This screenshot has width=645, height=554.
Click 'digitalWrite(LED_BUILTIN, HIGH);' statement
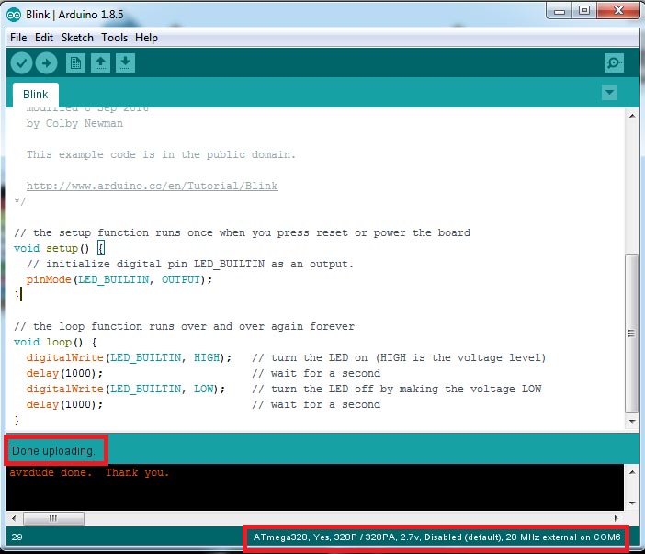pyautogui.click(x=130, y=357)
